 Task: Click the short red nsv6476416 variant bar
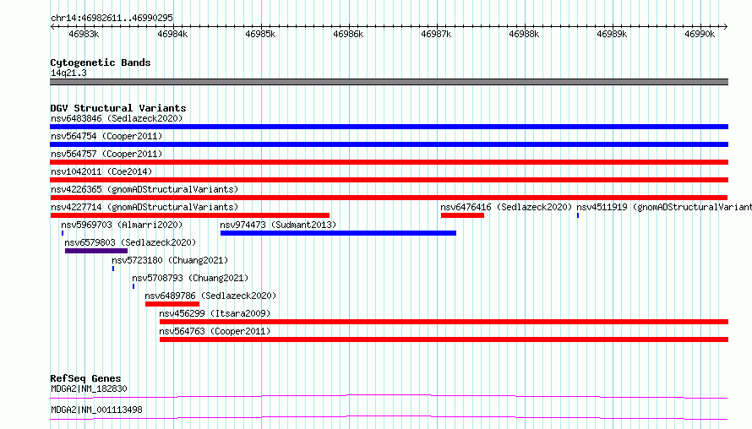[x=462, y=215]
